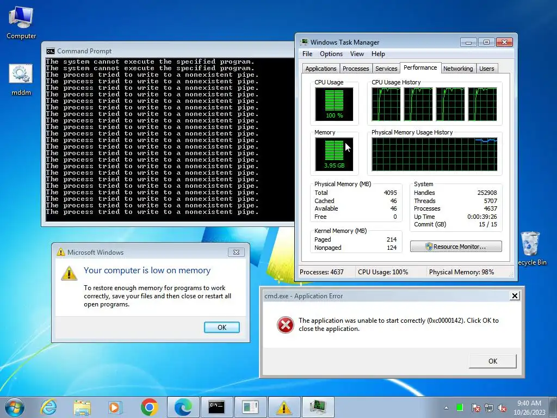The width and height of the screenshot is (557, 418).
Task: Click 'Your computer is low on memory' heading
Action: coord(147,271)
